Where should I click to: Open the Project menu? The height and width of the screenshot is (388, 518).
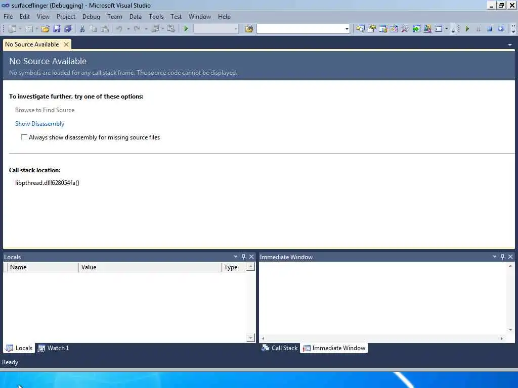pyautogui.click(x=66, y=17)
